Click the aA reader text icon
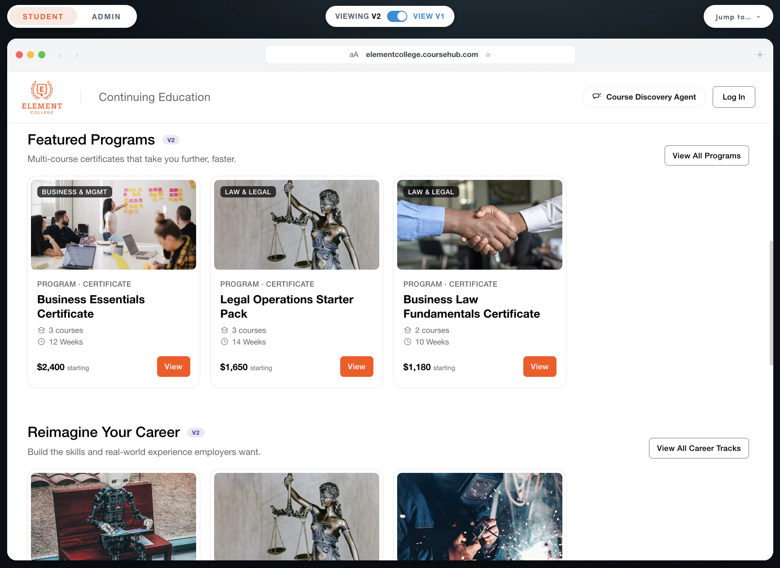Image resolution: width=780 pixels, height=568 pixels. 354,55
